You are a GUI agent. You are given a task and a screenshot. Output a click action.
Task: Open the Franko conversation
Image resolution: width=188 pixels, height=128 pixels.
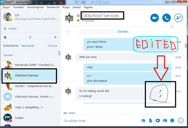coord(29,118)
